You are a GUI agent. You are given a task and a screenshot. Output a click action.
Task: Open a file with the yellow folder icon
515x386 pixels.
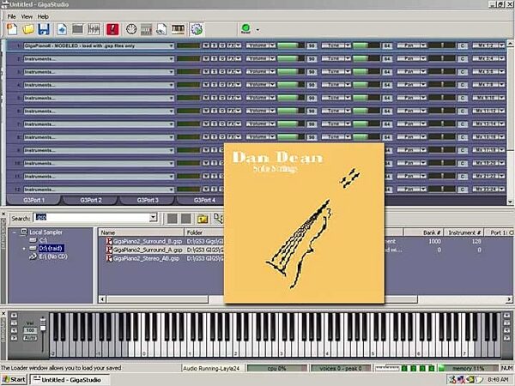[28, 29]
